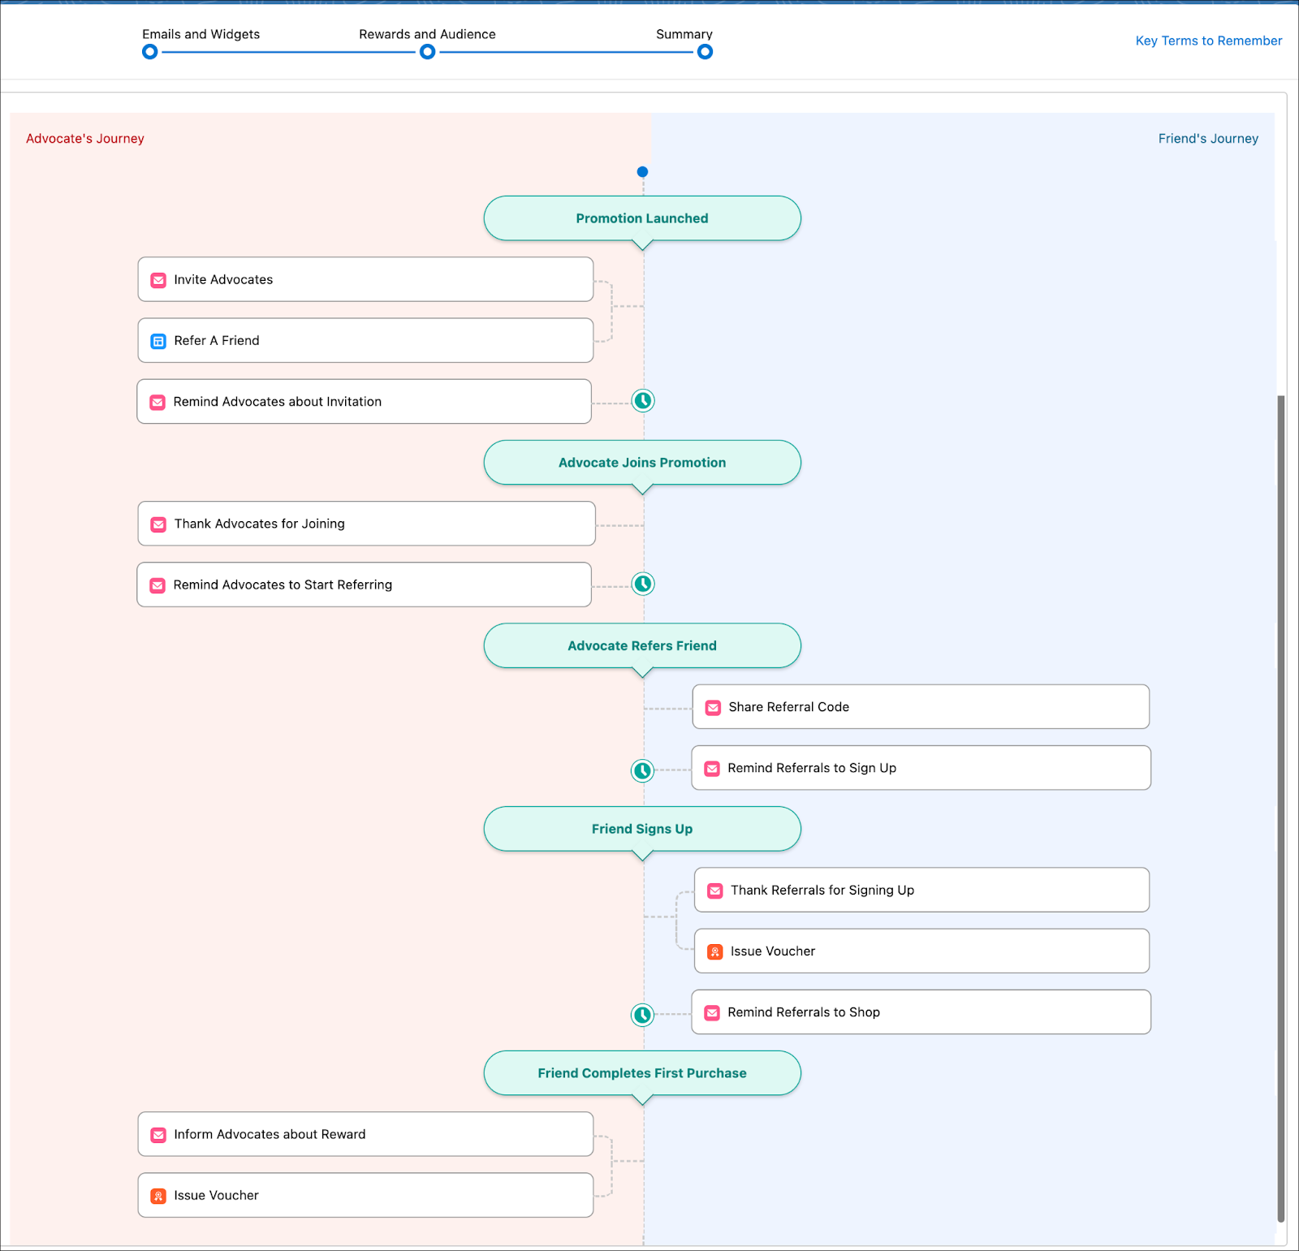This screenshot has height=1251, width=1299.
Task: Click envelope icon on Thank Referrals for Signing Up
Action: [714, 890]
